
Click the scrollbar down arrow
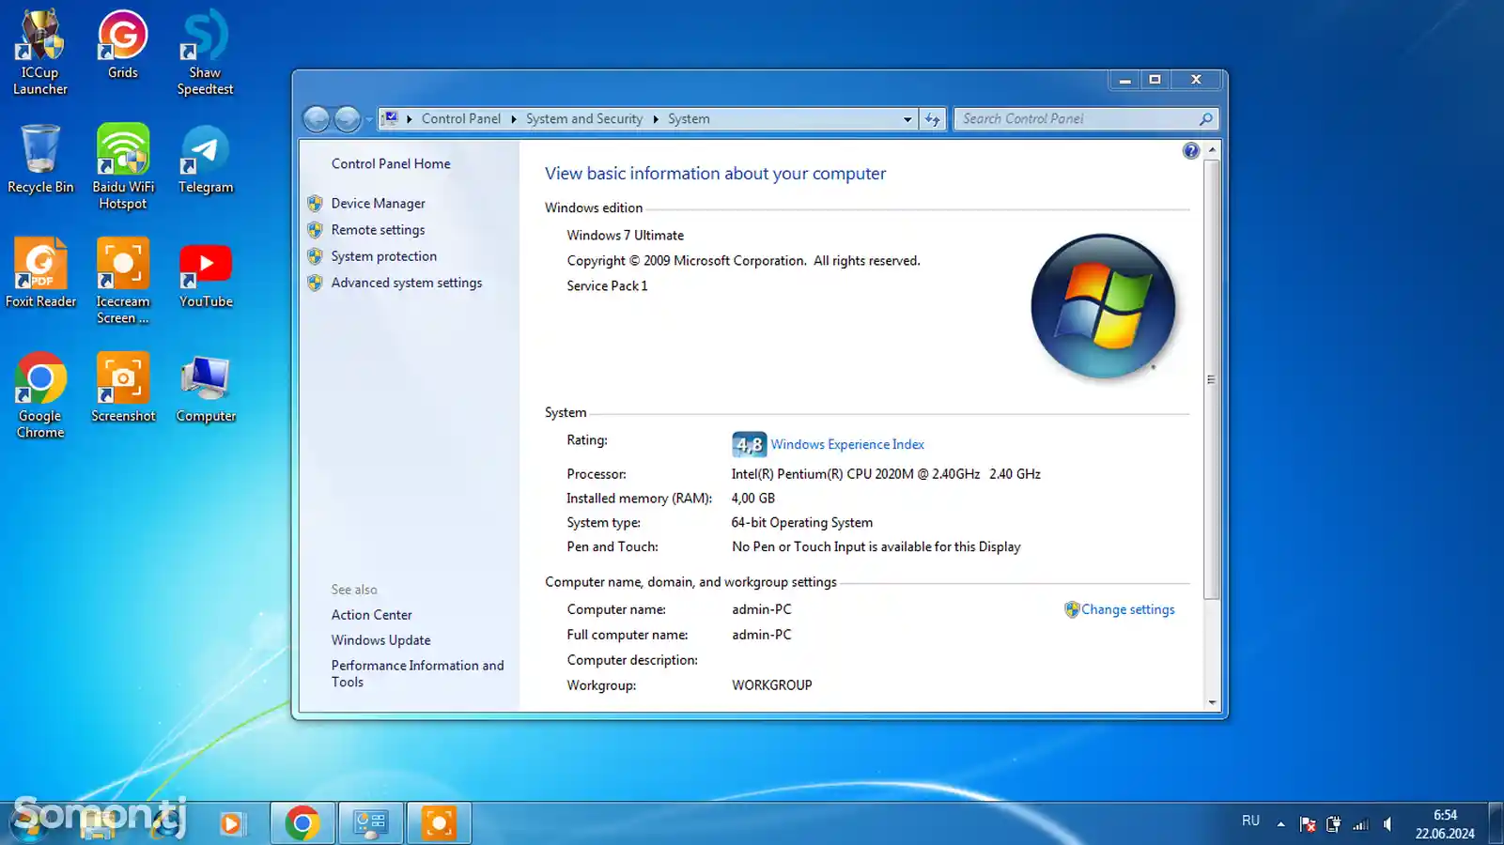(x=1212, y=702)
